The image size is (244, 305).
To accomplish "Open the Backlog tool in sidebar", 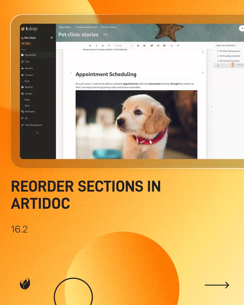I will (29, 87).
